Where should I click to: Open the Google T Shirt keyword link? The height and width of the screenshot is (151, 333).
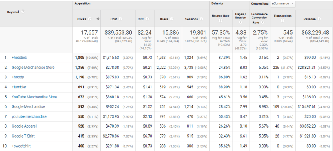(x=23, y=136)
